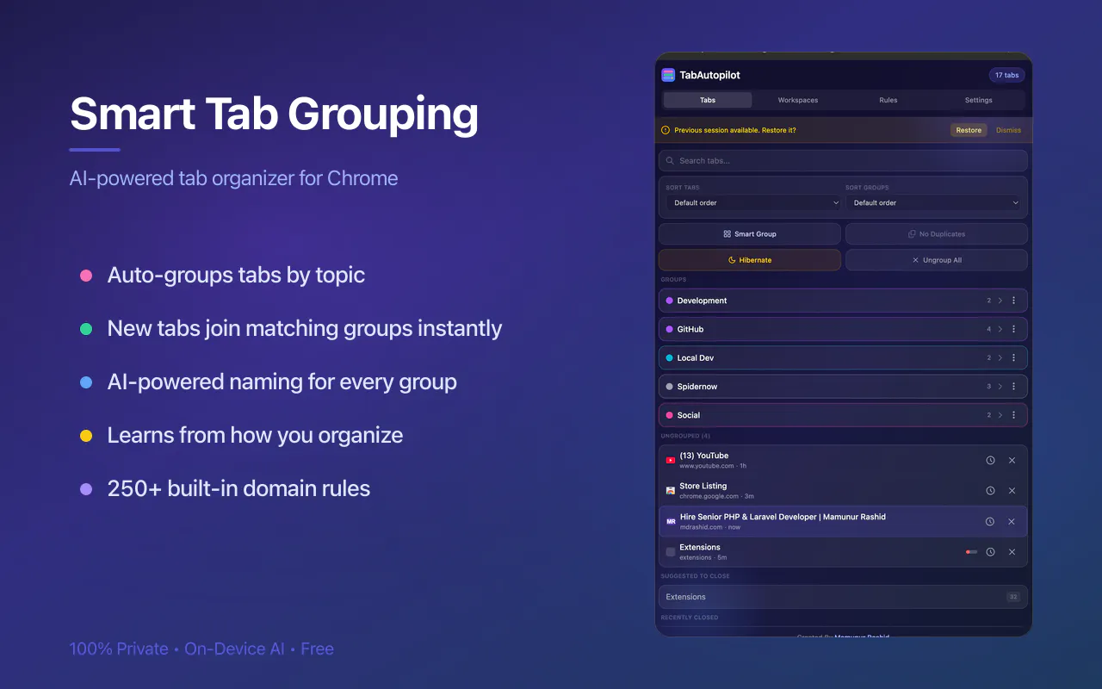1102x689 pixels.
Task: Expand the Spidernow group chevron
Action: point(1000,387)
